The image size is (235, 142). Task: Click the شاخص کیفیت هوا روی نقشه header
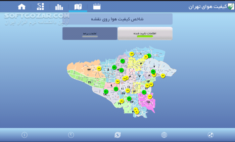pos(117,19)
